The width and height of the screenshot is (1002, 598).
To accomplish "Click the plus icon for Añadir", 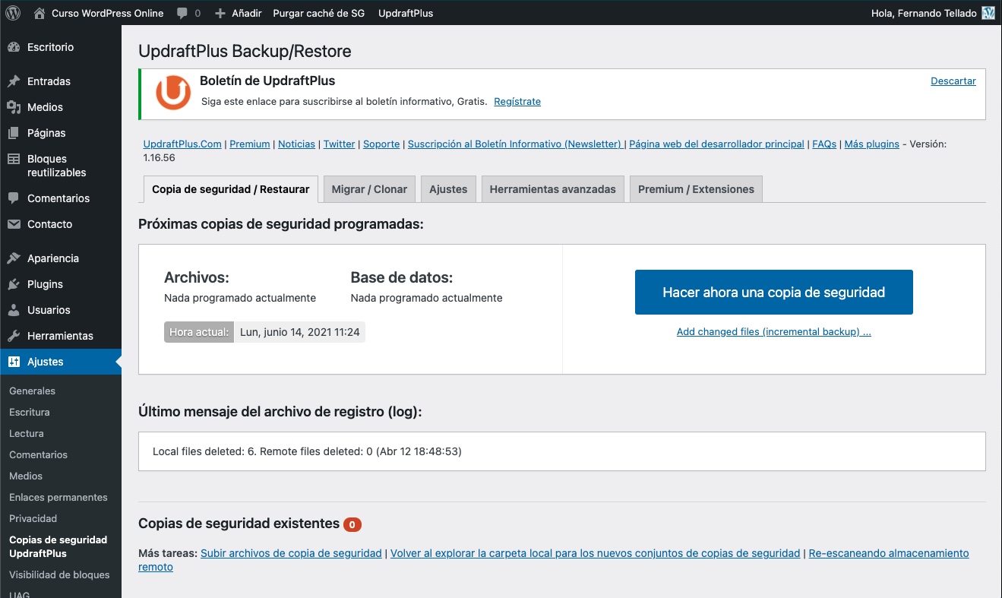I will pyautogui.click(x=220, y=14).
